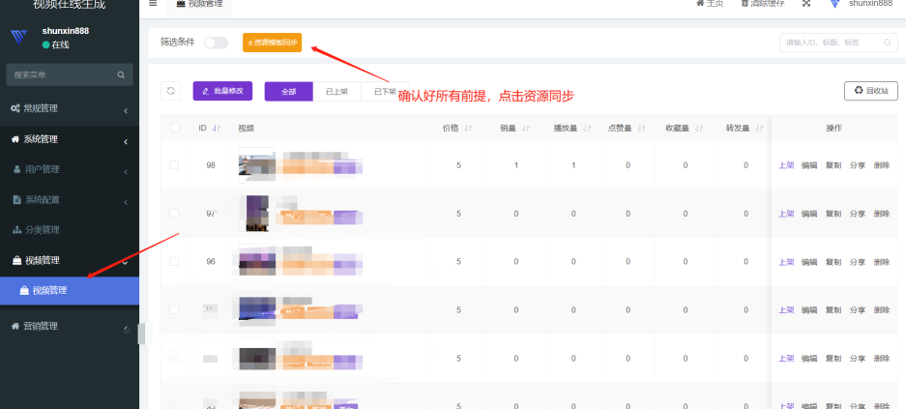Click 清除缓存 in top bar
Viewport: 906px width, 409px height.
[x=763, y=3]
